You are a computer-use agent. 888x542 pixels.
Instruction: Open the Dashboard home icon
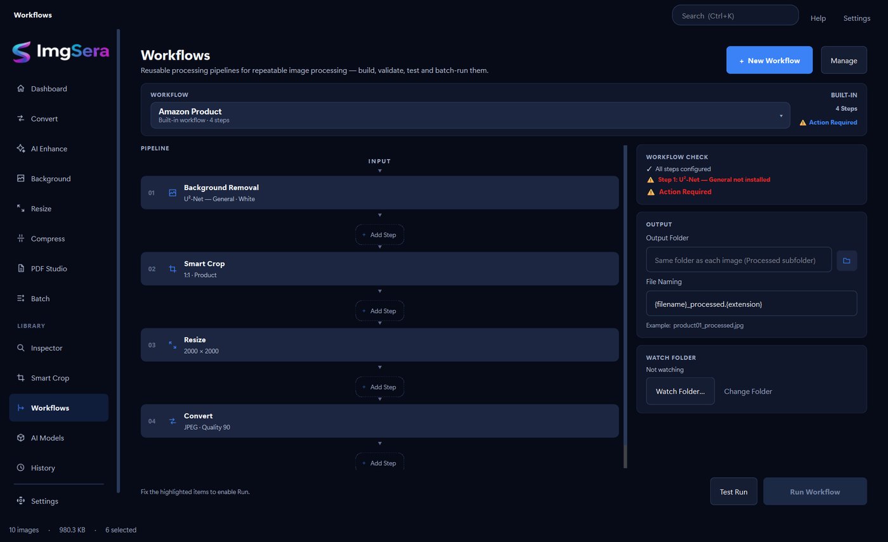[20, 89]
